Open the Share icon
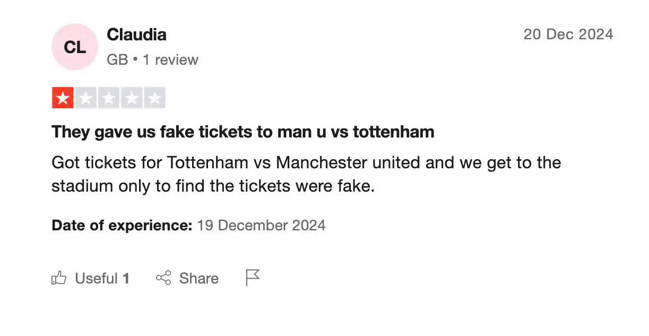This screenshot has height=336, width=649. click(163, 278)
